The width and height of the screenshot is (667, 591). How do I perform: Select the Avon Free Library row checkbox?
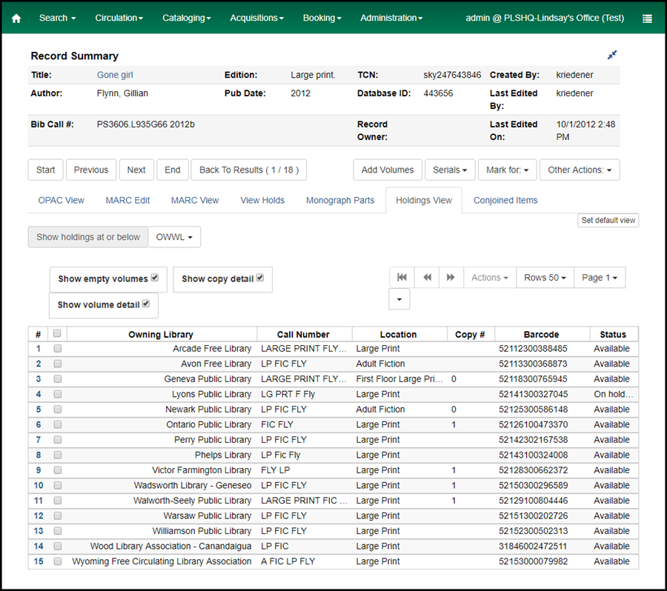pyautogui.click(x=58, y=364)
